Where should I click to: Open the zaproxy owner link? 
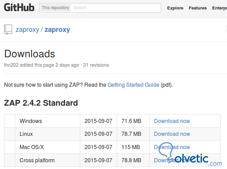pos(27,30)
